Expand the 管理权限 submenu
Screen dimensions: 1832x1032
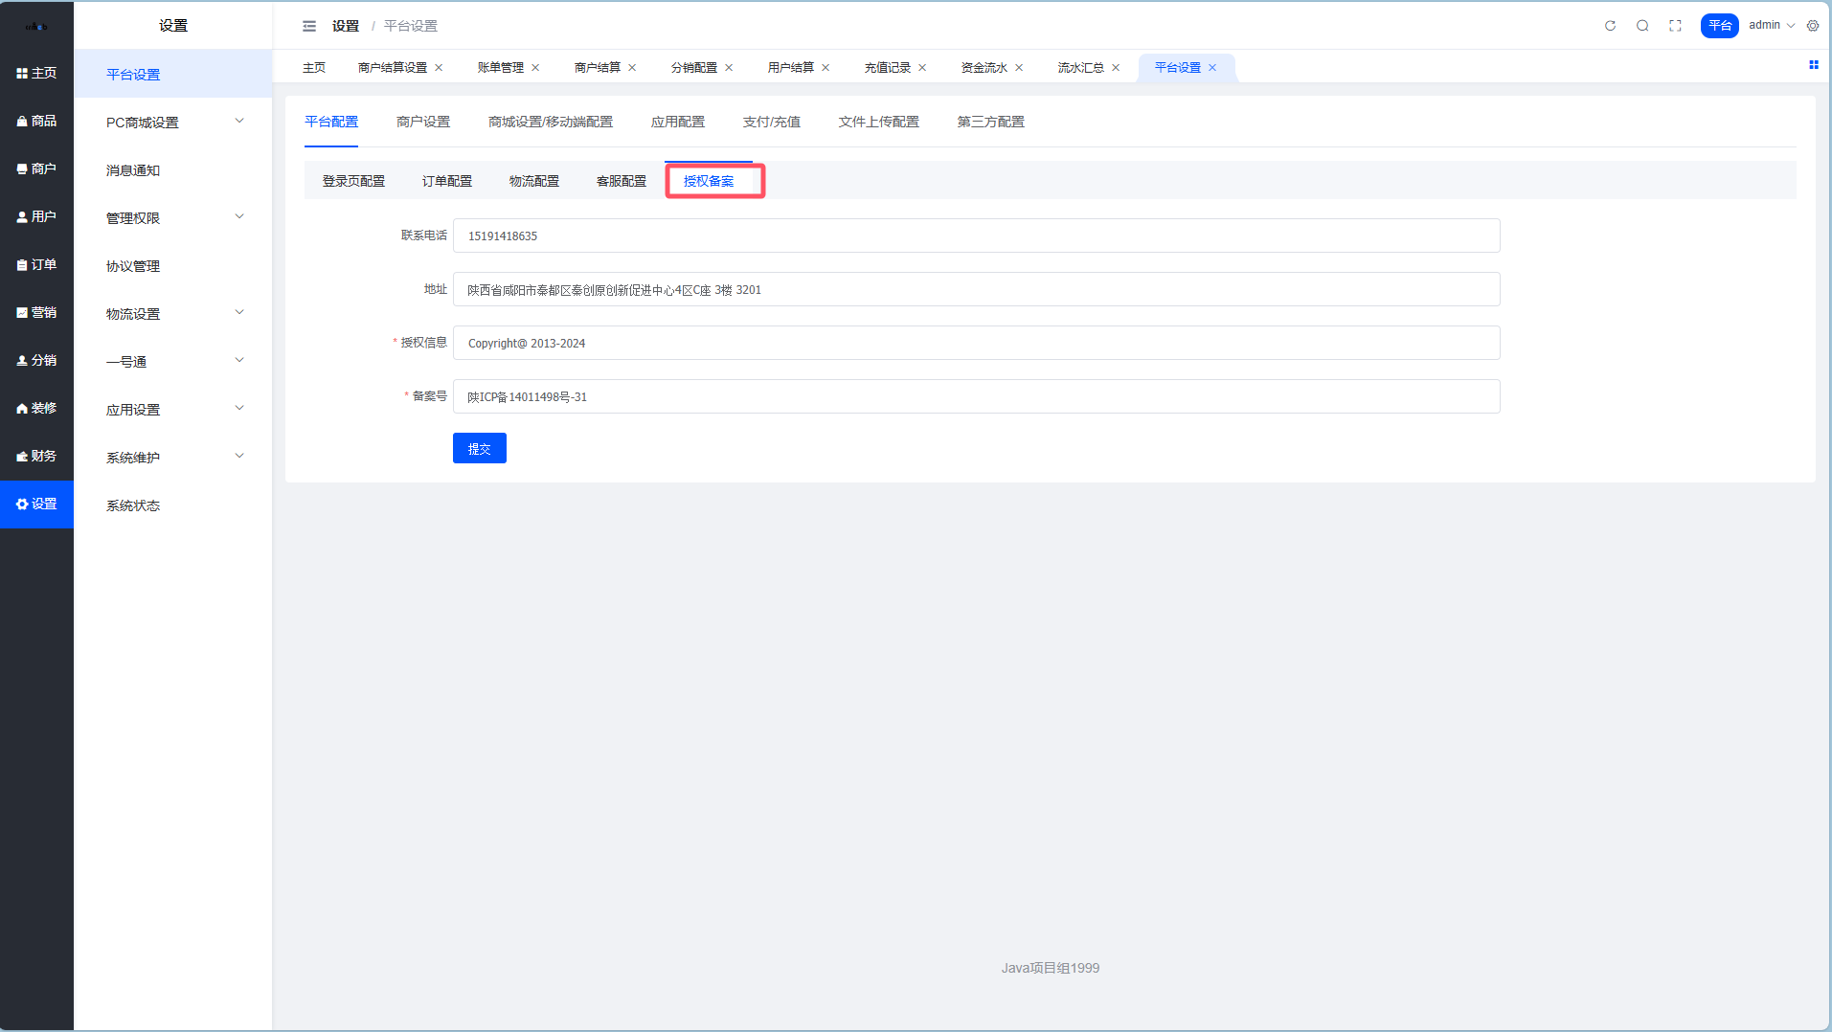point(172,218)
